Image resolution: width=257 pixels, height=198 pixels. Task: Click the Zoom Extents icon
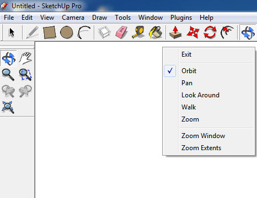pos(8,107)
